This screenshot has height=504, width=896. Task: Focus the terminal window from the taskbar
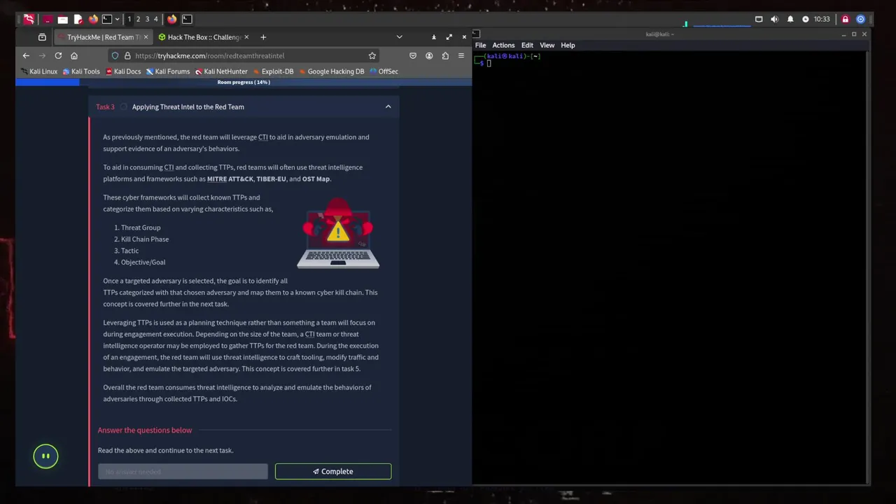(187, 19)
